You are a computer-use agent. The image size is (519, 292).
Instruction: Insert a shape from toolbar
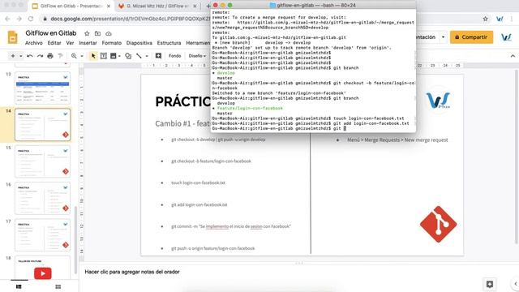[x=128, y=56]
